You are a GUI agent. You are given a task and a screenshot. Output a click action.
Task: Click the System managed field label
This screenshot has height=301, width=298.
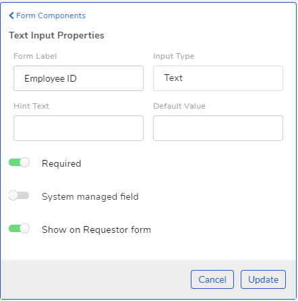coord(90,196)
